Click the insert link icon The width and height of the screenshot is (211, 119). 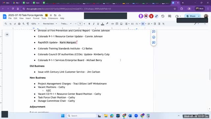(112, 24)
